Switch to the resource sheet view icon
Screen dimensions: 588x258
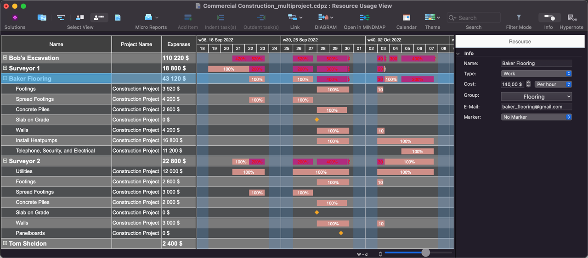pyautogui.click(x=80, y=17)
